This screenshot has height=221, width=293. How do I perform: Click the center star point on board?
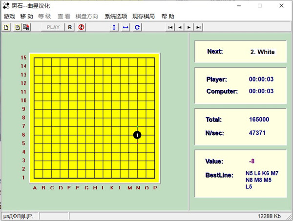pyautogui.click(x=94, y=118)
